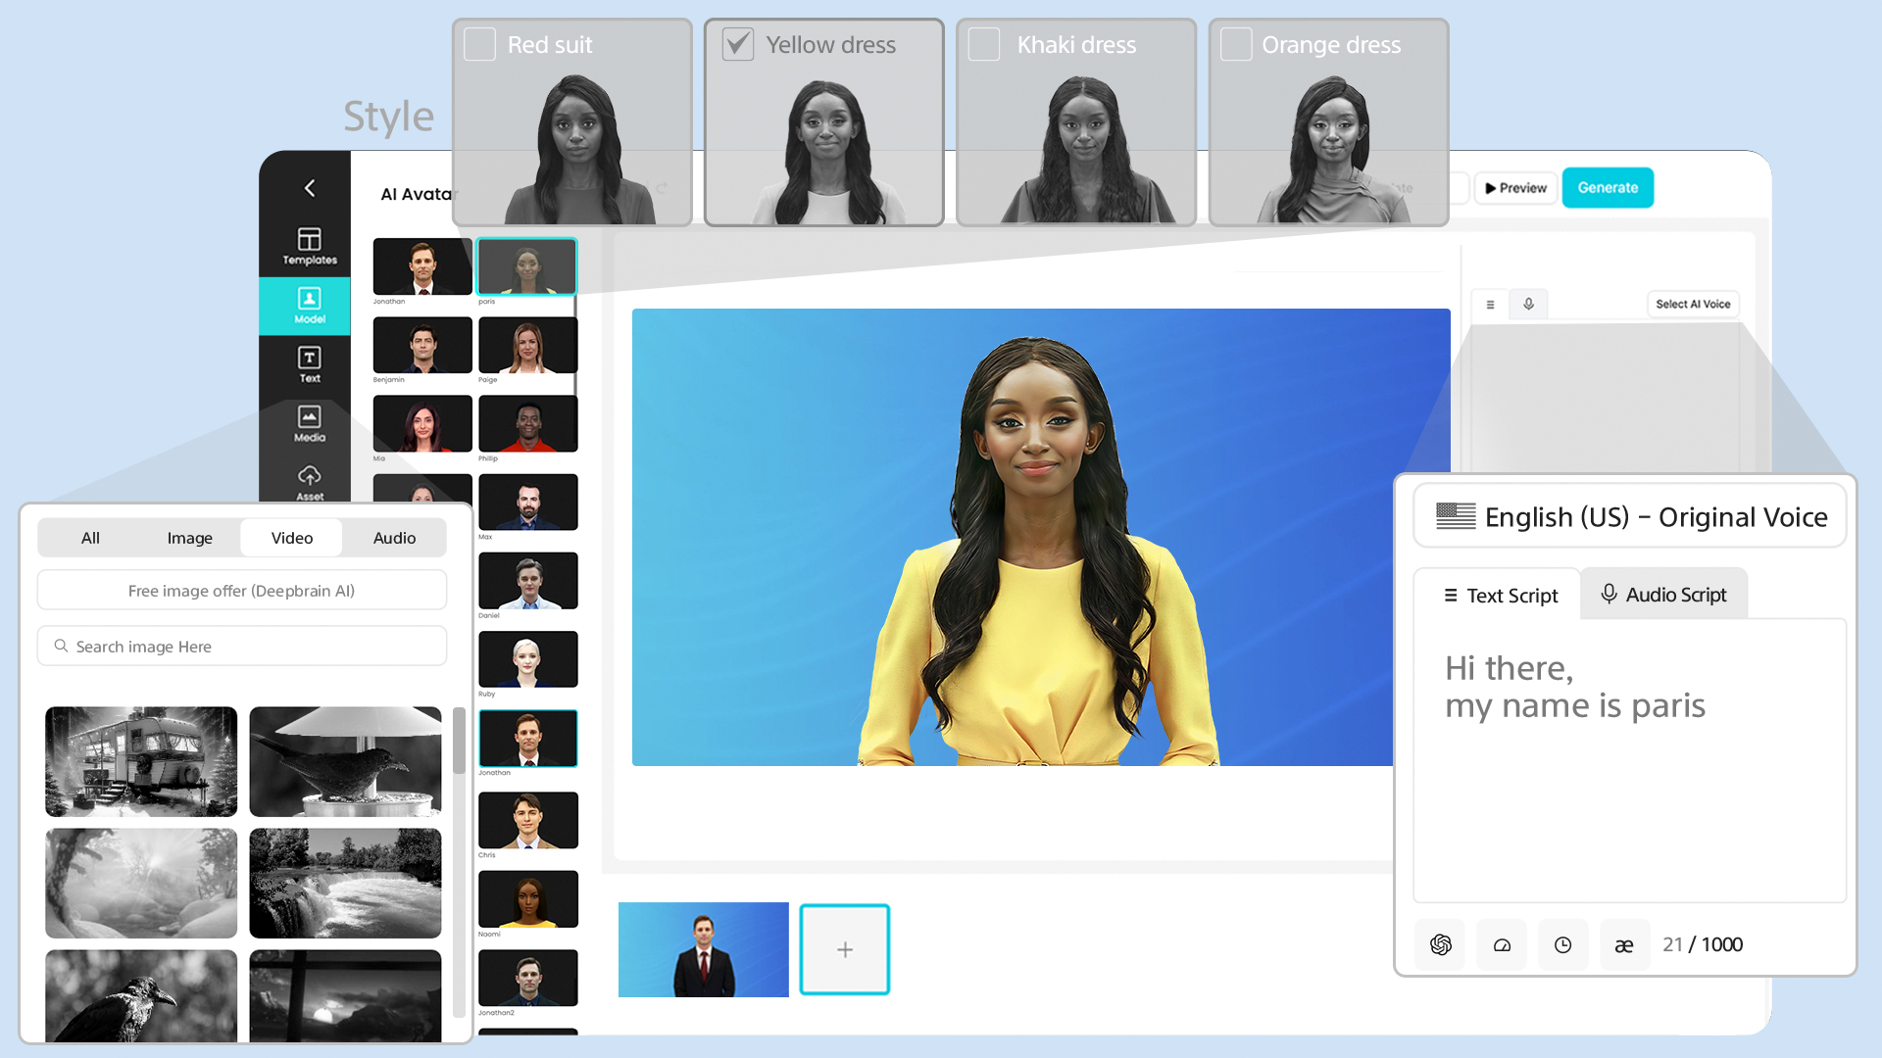Viewport: 1882px width, 1058px height.
Task: Check the Red suit checkbox
Action: pos(479,44)
